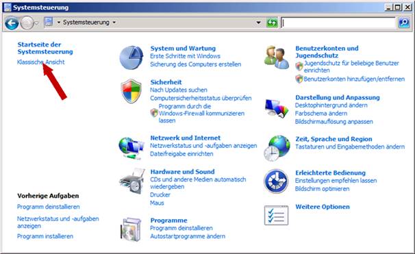
Task: Click the Zeit, Sprache und Region globe-clock icon
Action: (x=277, y=148)
